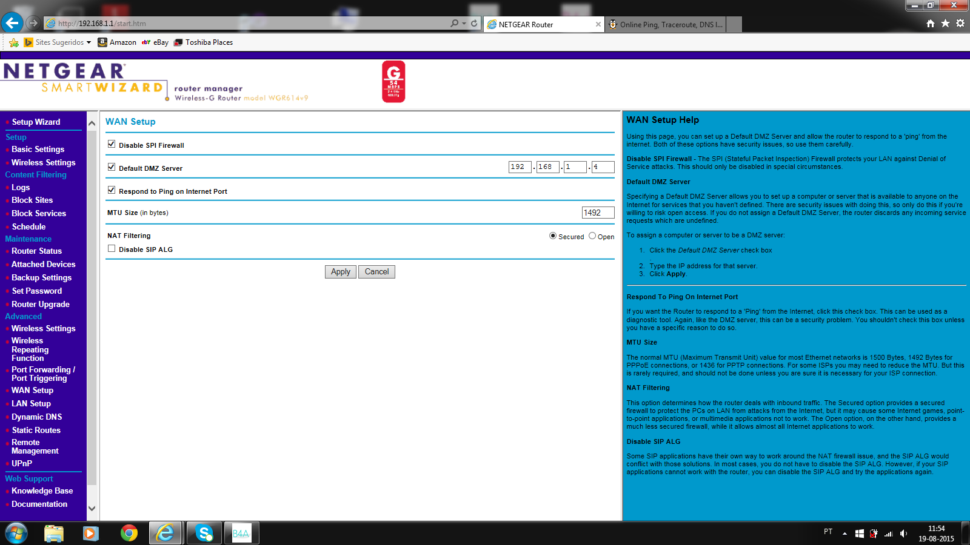Viewport: 970px width, 545px height.
Task: Open Static Routes in sidebar
Action: coord(36,430)
